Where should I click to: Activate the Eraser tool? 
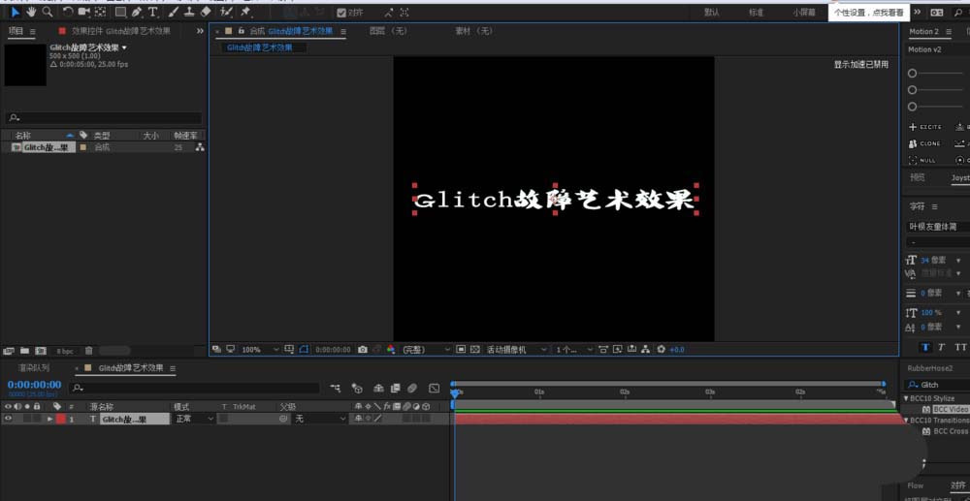pos(206,13)
